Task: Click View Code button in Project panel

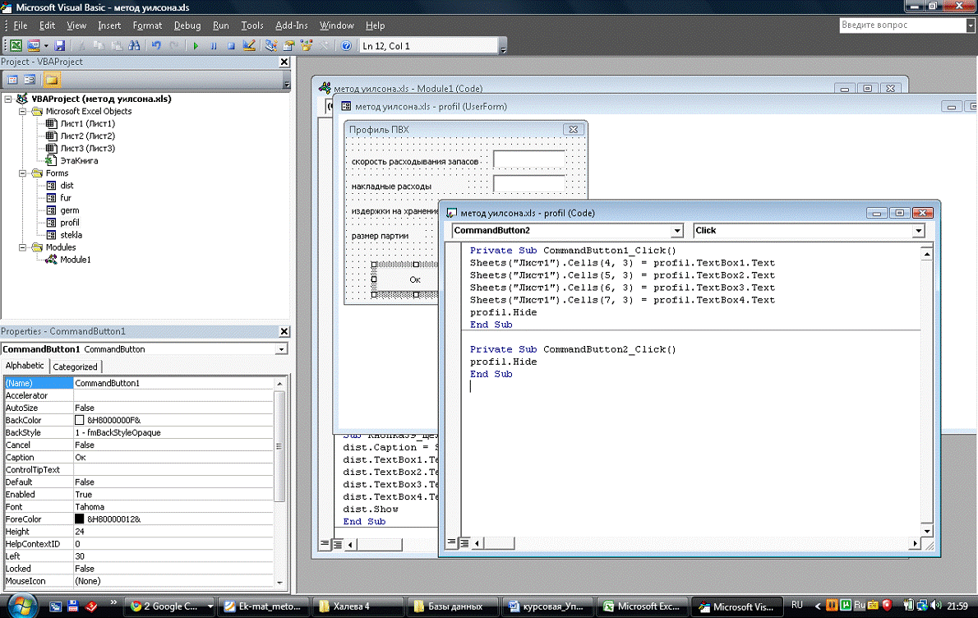Action: [12, 80]
